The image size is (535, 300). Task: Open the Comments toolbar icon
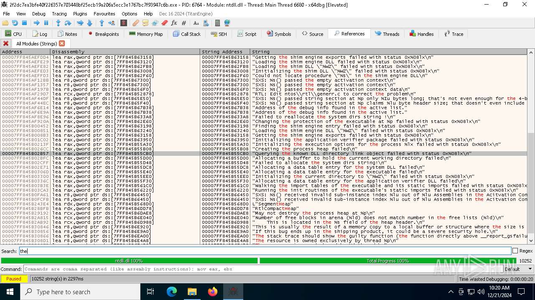(145, 23)
